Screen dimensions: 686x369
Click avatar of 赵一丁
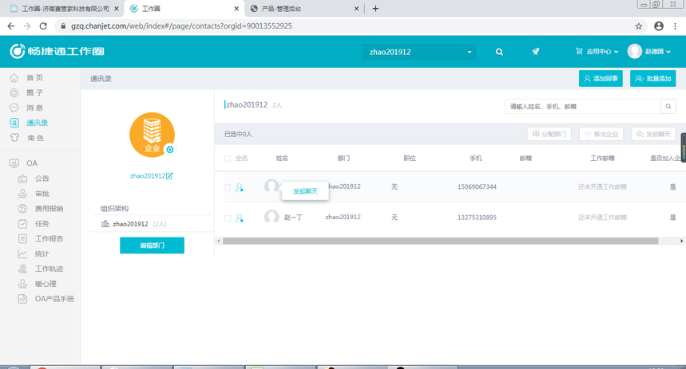272,217
